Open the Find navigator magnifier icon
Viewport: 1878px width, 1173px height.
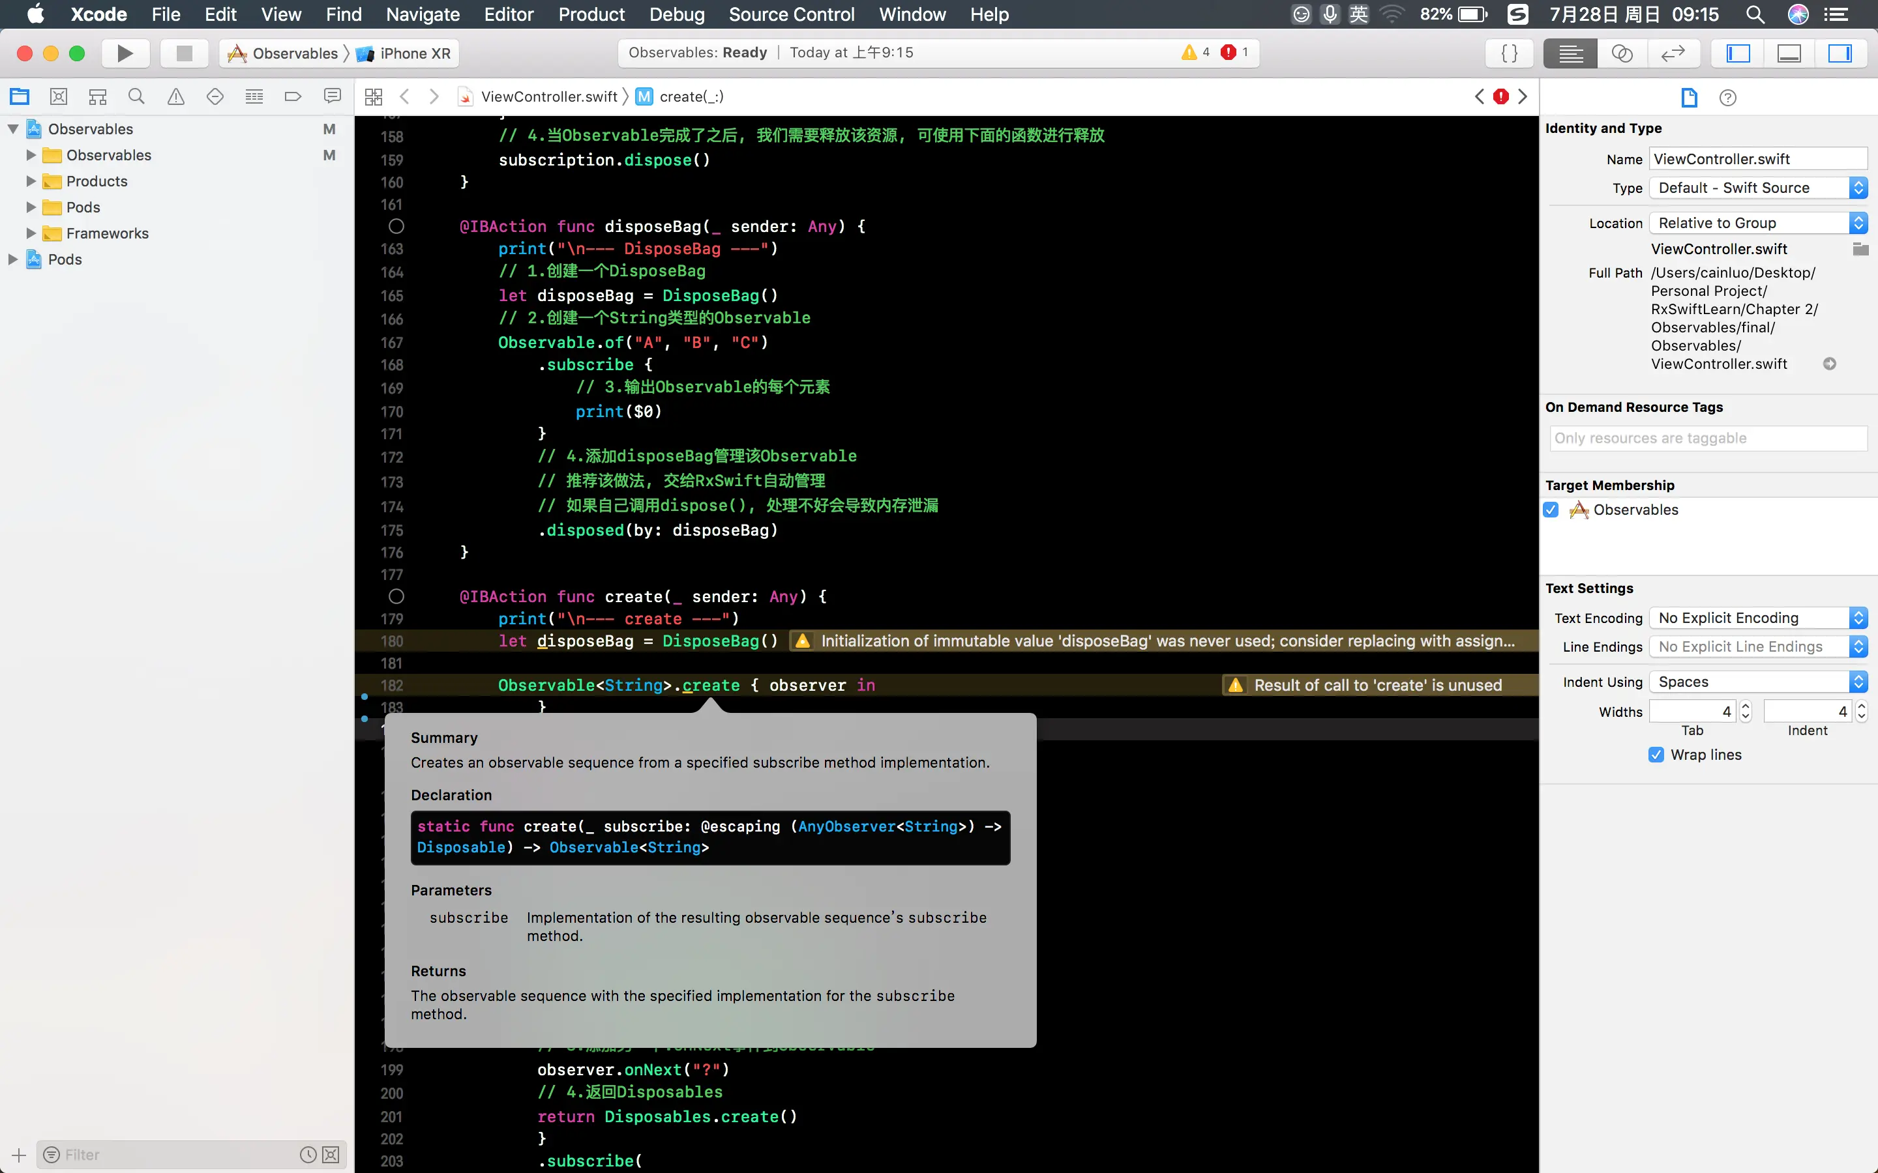(136, 97)
